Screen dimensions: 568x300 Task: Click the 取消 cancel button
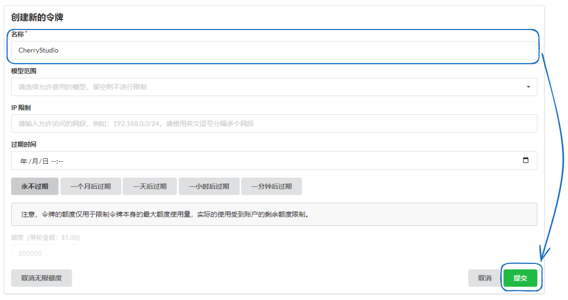484,278
